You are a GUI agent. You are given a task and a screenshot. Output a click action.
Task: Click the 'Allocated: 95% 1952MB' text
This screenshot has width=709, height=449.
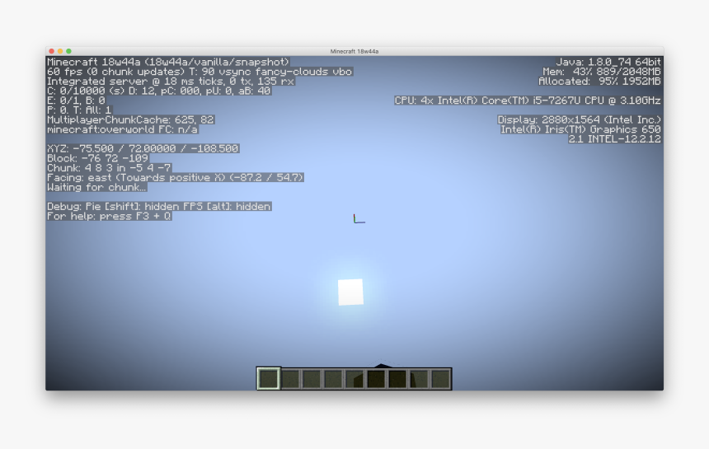599,82
